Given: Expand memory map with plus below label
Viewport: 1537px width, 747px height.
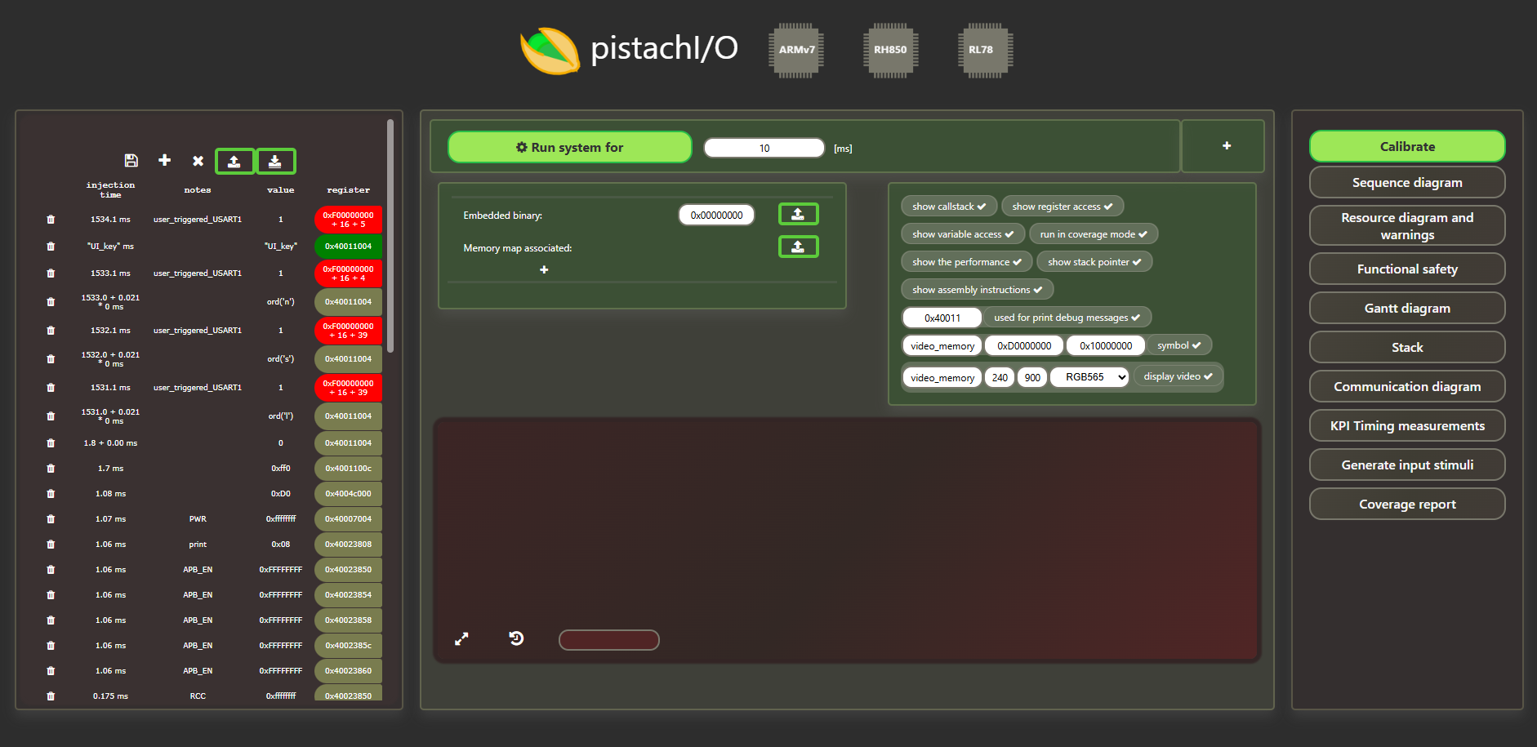Looking at the screenshot, I should coord(544,270).
